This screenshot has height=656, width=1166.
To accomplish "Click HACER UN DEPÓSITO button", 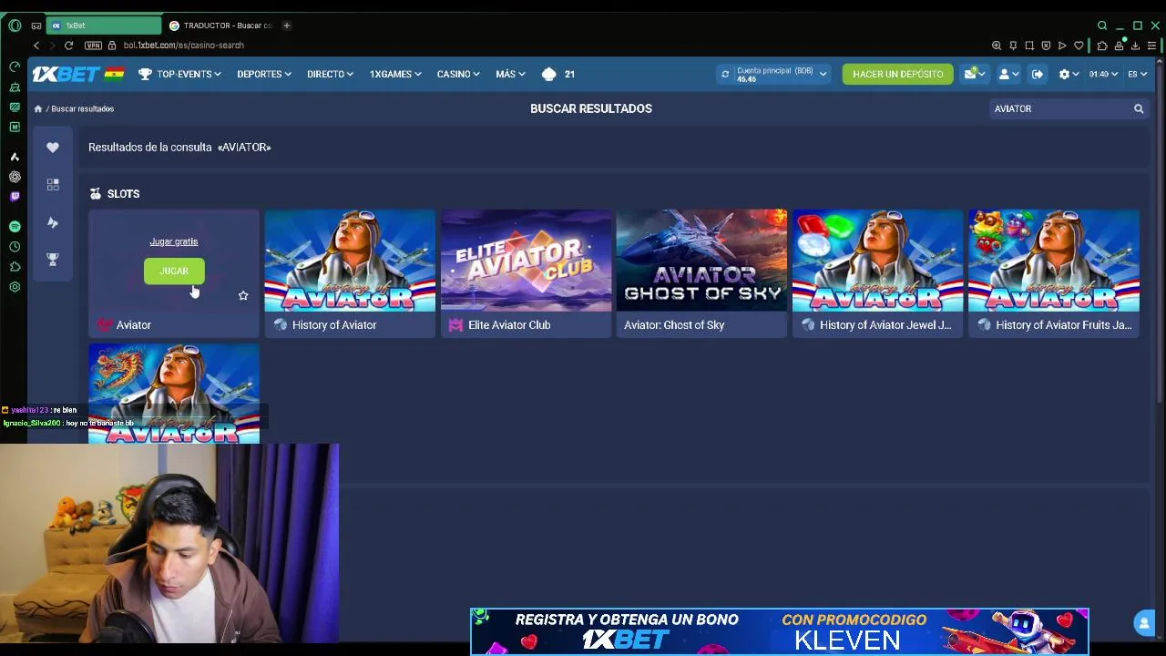I will point(897,74).
